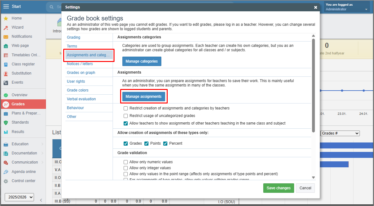
Task: Open Timetables Online calendar icon
Action: [6, 55]
